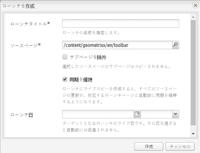Click the launch time input field
Image resolution: width=200 pixels, height=153 pixels.
click(x=156, y=114)
